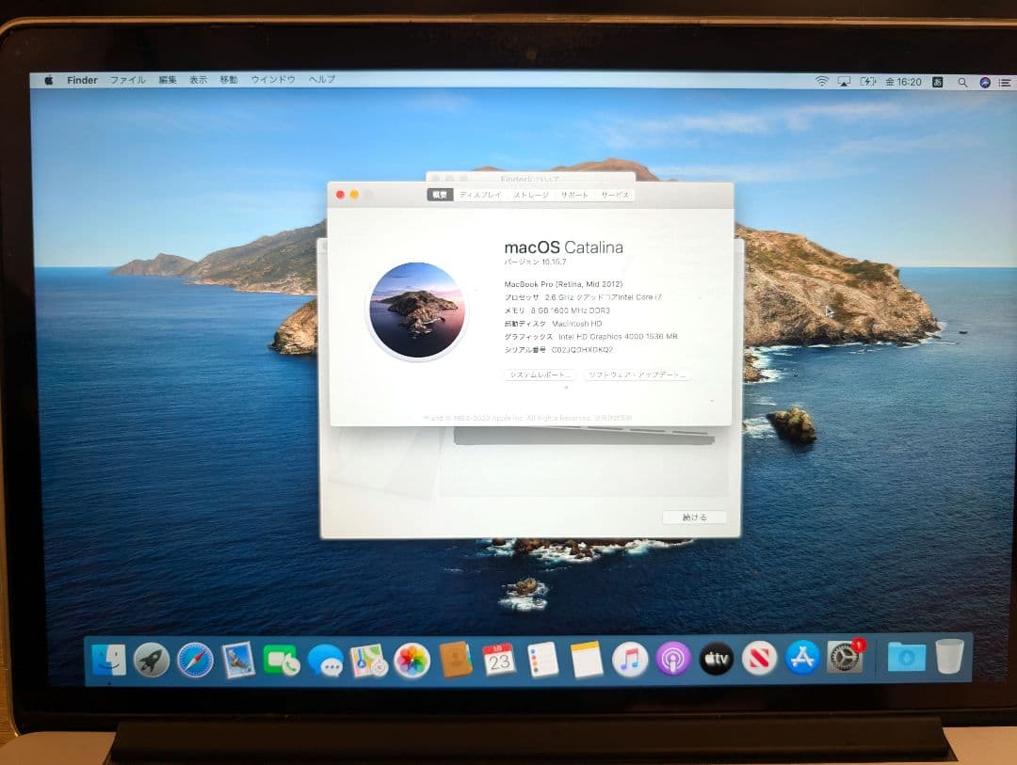This screenshot has height=765, width=1017.
Task: Open System Preferences with the update badge
Action: tap(845, 659)
